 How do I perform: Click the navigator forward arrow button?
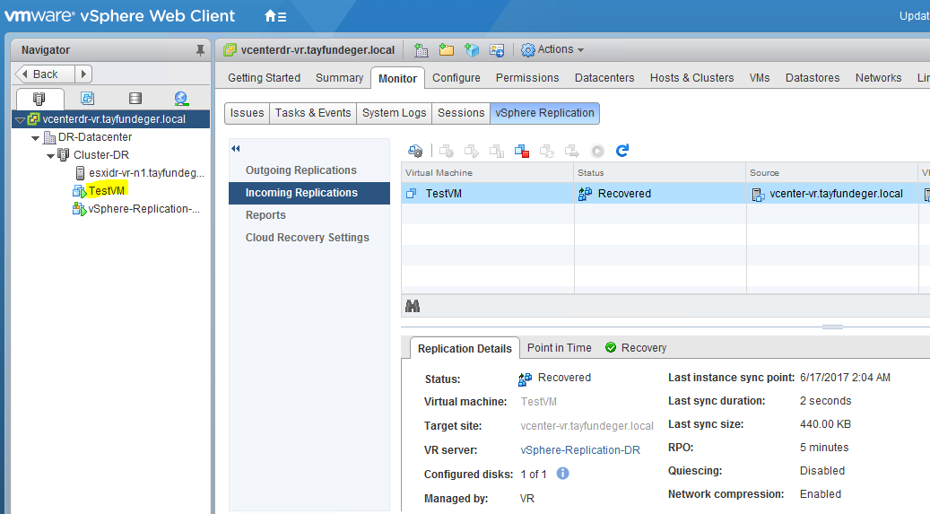(x=83, y=74)
